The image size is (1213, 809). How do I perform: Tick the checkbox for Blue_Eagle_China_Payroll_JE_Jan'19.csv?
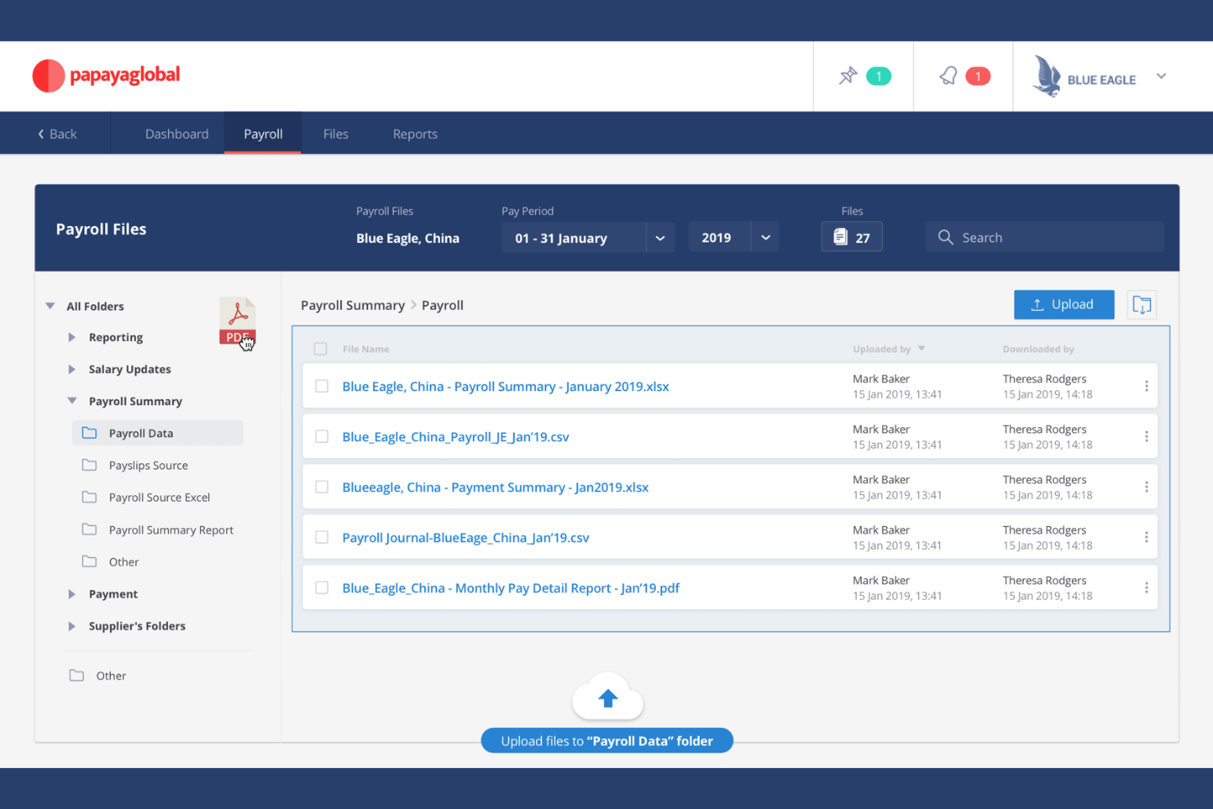click(320, 436)
